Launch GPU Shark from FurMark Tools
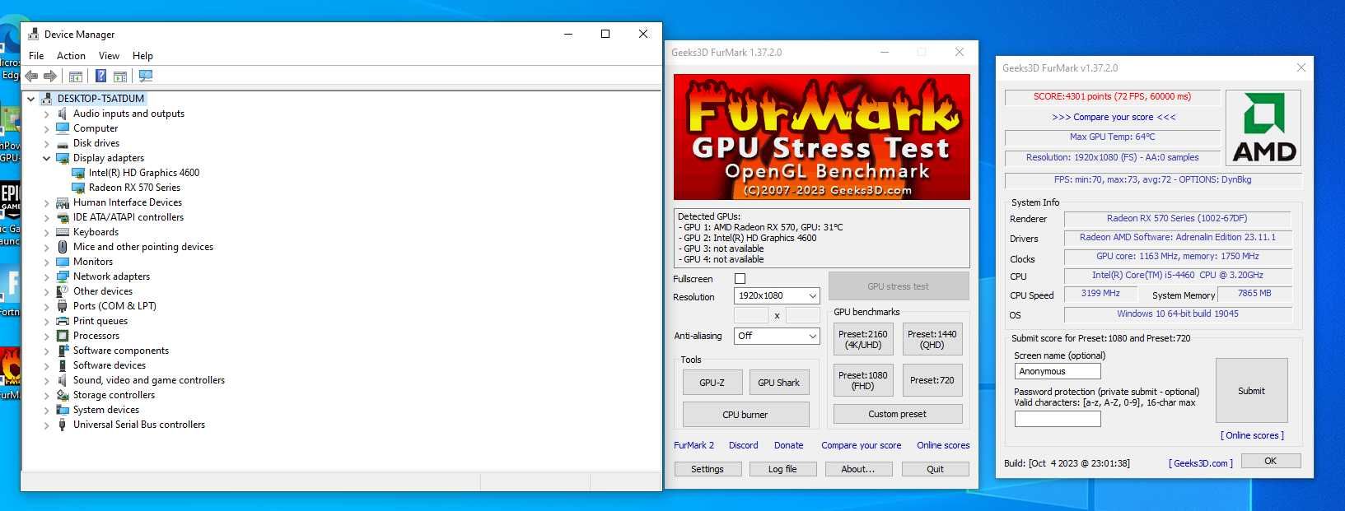Screen dimensions: 1345x511 (x=779, y=383)
